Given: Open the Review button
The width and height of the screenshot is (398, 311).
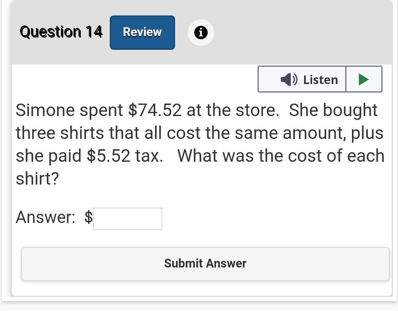Looking at the screenshot, I should point(142,32).
